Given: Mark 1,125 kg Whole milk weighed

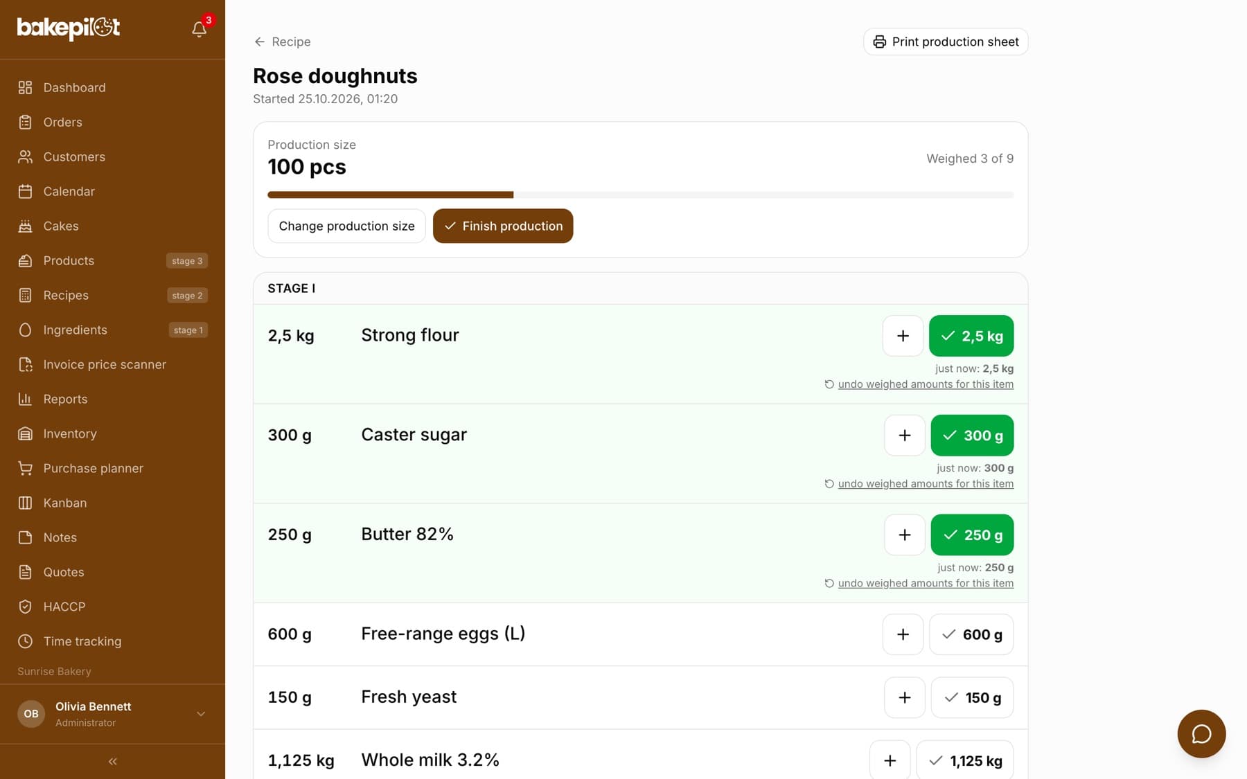Looking at the screenshot, I should pyautogui.click(x=965, y=760).
